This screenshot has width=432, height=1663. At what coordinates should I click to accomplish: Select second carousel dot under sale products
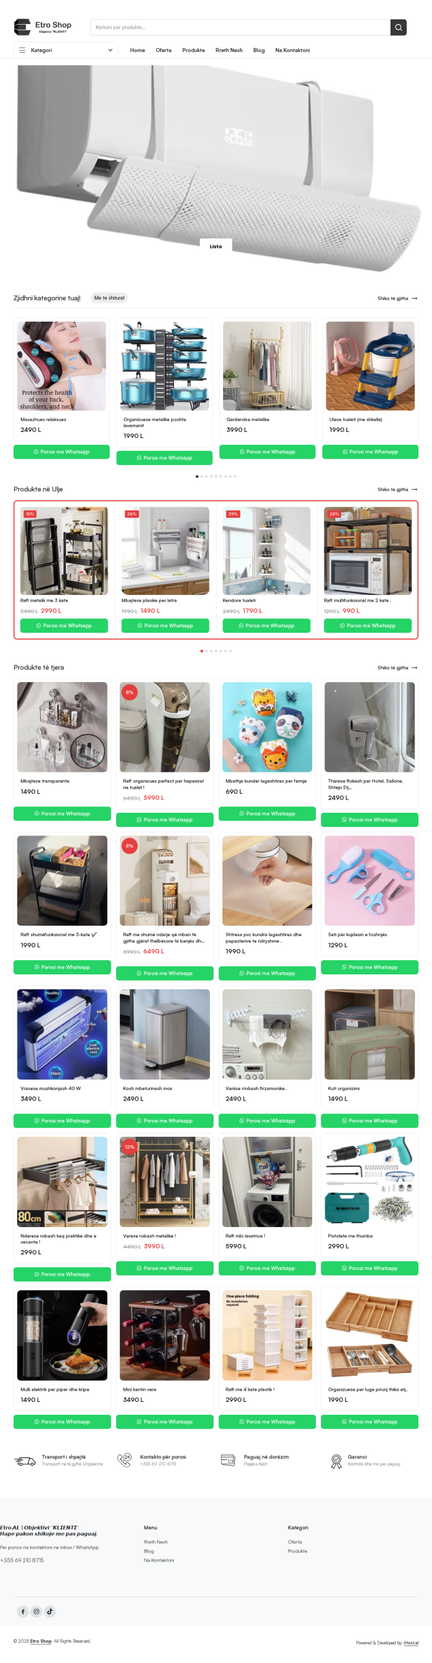[206, 651]
